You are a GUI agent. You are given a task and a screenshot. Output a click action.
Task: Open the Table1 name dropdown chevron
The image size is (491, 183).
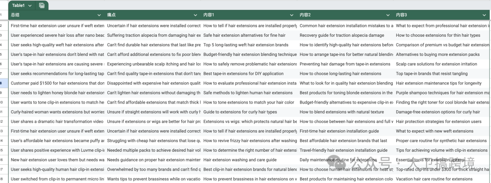coord(30,5)
